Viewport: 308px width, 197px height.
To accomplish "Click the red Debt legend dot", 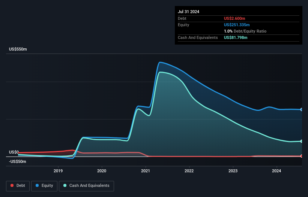I will [x=12, y=185].
